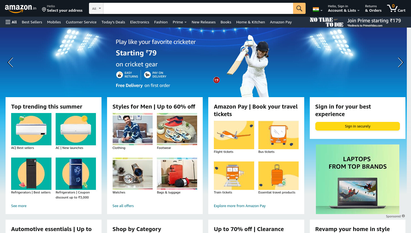The height and width of the screenshot is (233, 411).
Task: Open the Amazon.in home logo
Action: click(x=21, y=9)
